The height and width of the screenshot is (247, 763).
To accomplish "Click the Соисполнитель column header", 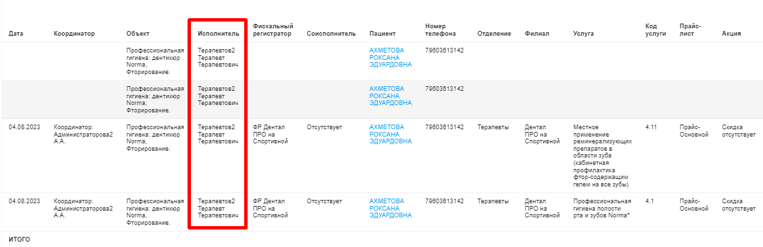I will [x=331, y=34].
